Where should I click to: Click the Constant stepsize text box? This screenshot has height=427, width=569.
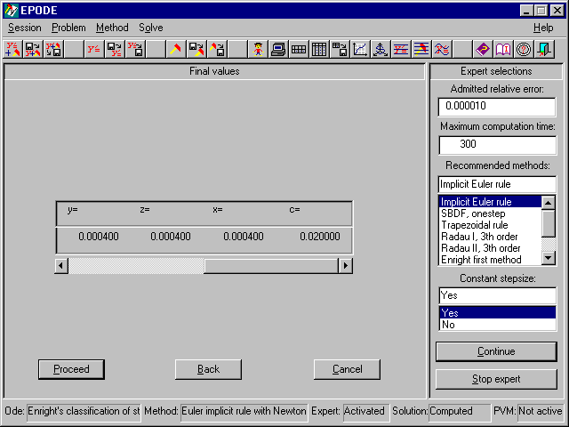[x=497, y=295]
